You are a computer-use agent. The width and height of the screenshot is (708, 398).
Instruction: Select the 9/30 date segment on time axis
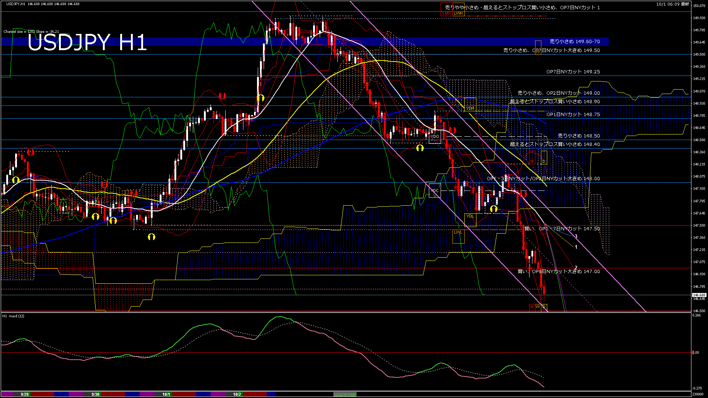tap(96, 394)
